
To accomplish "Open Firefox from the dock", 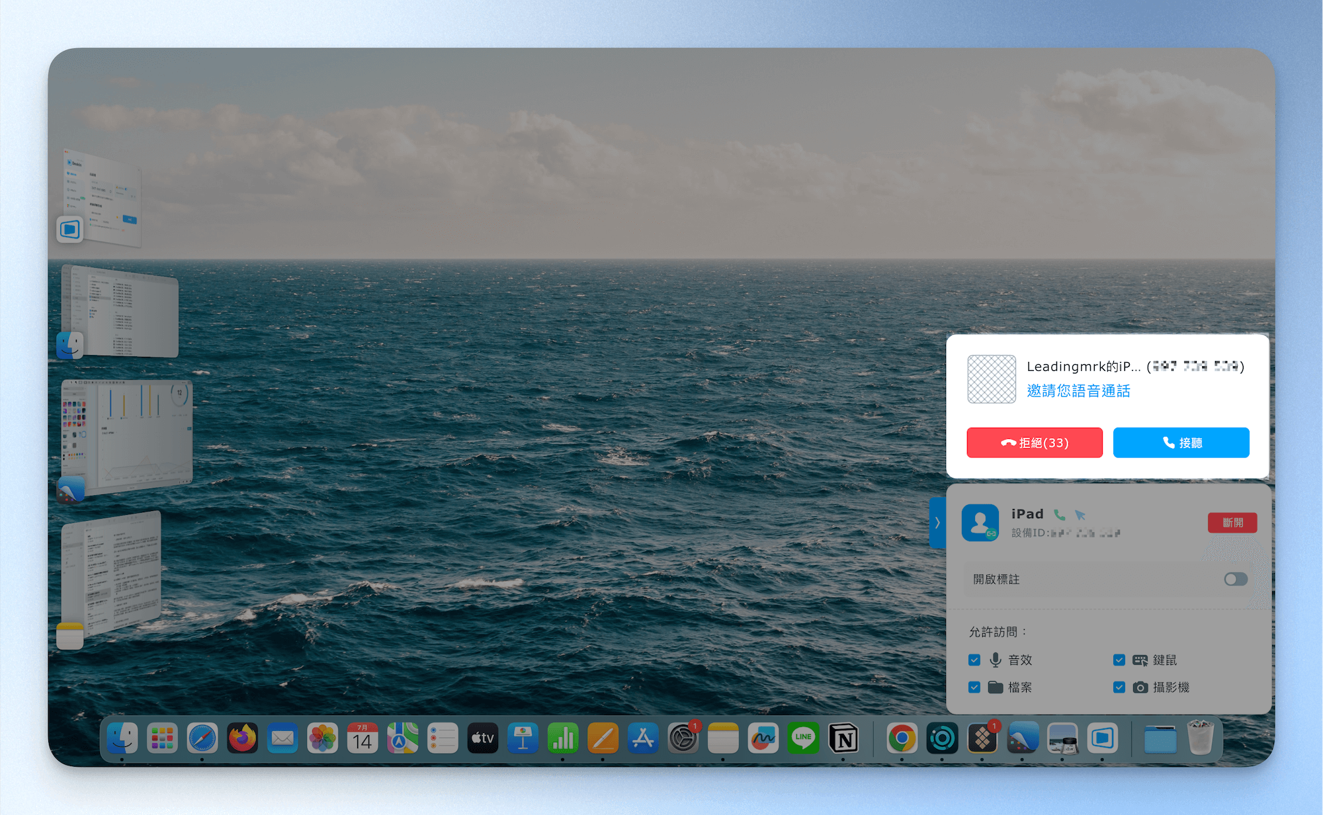I will pyautogui.click(x=243, y=738).
